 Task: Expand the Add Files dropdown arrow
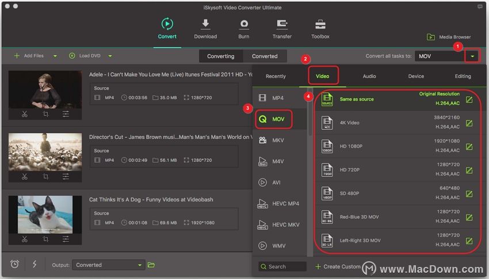tap(55, 56)
